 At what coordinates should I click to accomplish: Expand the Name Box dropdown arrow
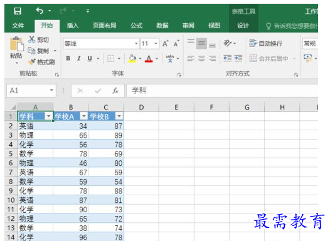tap(51, 91)
